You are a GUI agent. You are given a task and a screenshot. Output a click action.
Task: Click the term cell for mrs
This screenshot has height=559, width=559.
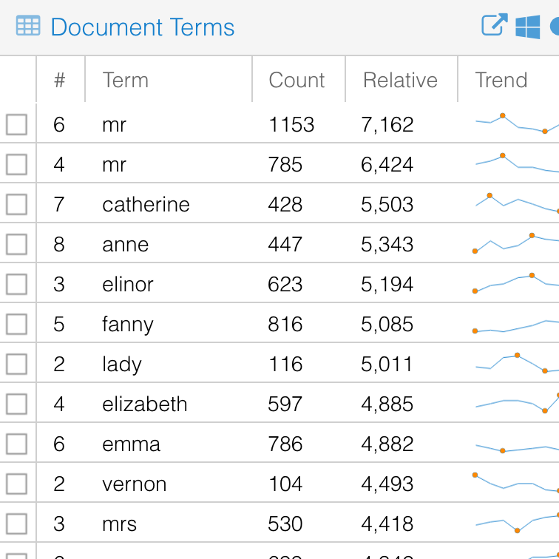(x=120, y=524)
